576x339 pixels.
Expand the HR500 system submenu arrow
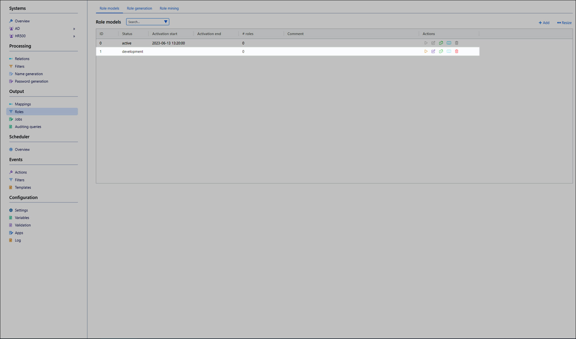coord(74,36)
